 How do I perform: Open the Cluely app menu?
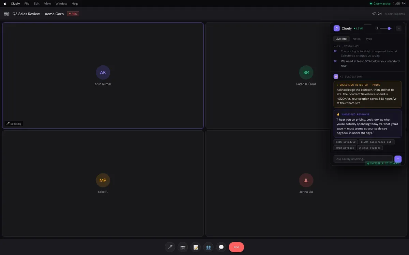click(x=15, y=3)
